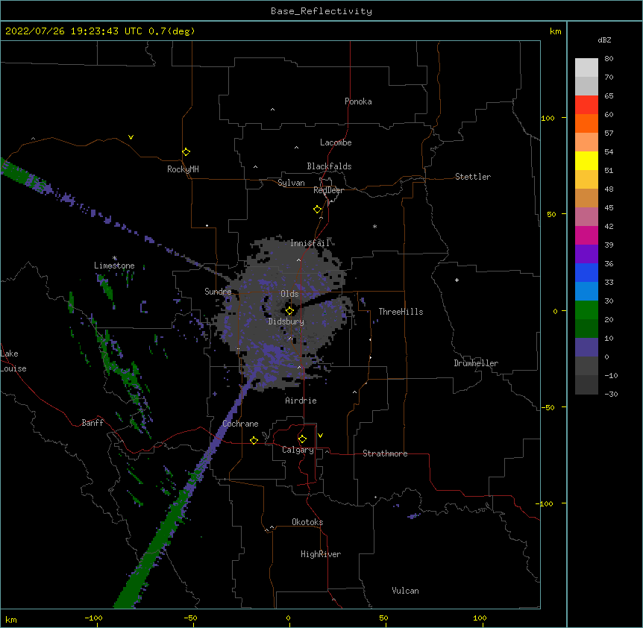Click the HighRiver label

tap(321, 554)
